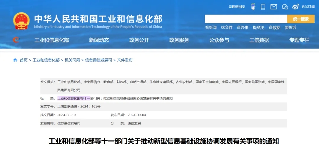The width and height of the screenshot is (319, 154).
Task: Select the 要投诉 quick link
Action: click(290, 28)
